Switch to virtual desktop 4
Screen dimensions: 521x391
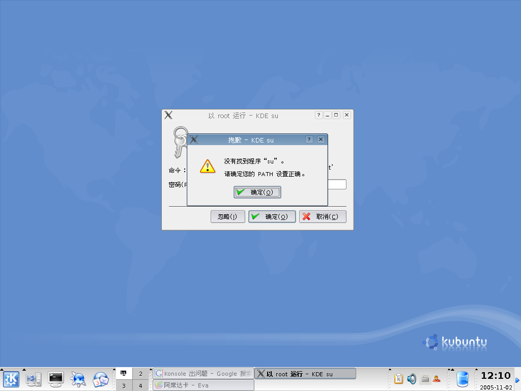(140, 385)
